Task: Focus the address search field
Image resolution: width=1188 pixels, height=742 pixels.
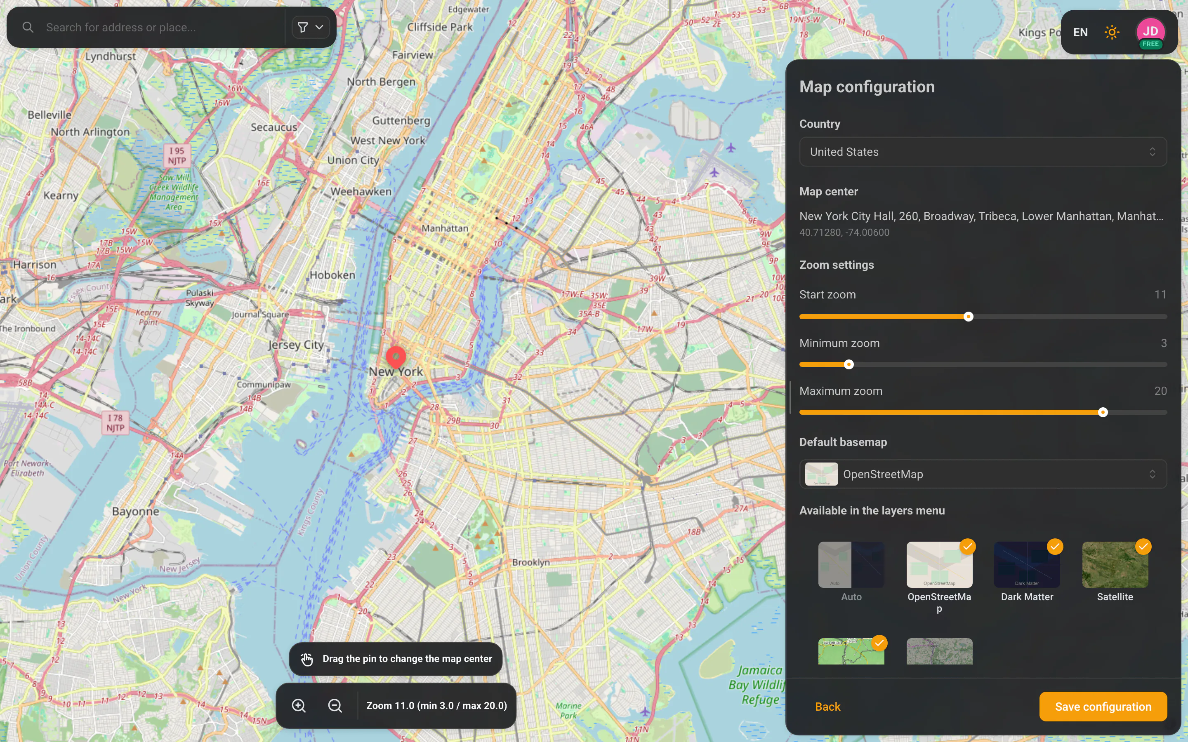Action: click(x=162, y=28)
